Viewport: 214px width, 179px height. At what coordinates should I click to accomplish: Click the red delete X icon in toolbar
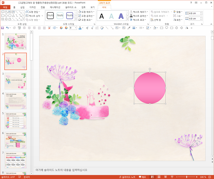click(x=49, y=28)
